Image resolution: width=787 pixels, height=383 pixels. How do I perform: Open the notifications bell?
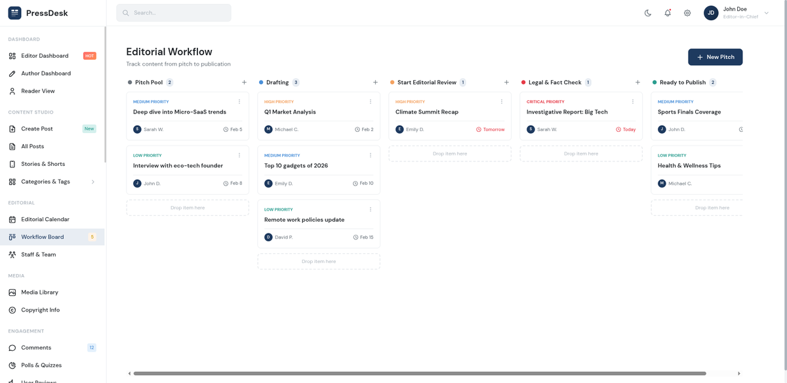(668, 12)
